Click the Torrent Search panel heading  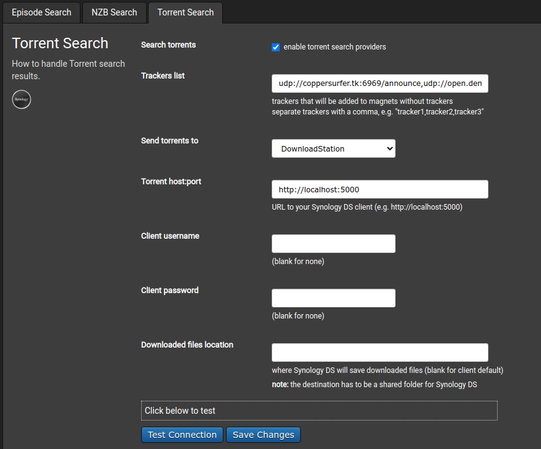[60, 43]
